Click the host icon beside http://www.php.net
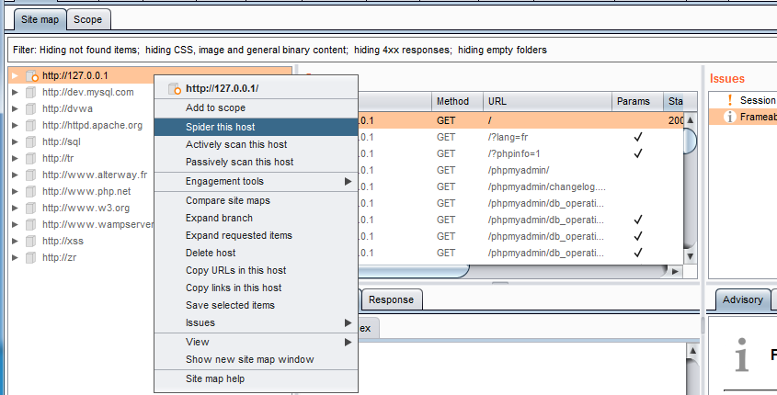777x395 pixels. 30,192
